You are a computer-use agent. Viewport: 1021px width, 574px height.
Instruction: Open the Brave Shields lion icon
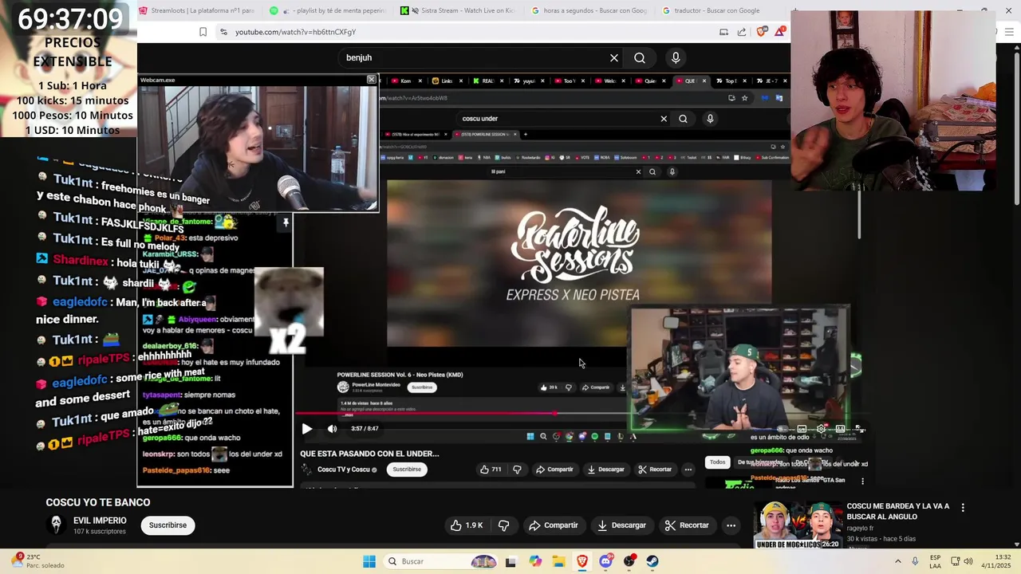tap(762, 32)
